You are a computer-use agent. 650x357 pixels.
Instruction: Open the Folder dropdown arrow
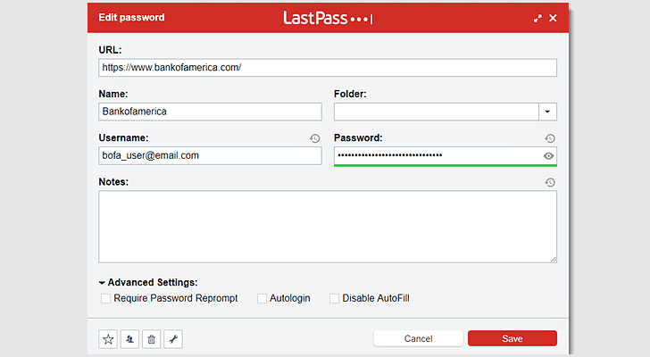point(547,112)
